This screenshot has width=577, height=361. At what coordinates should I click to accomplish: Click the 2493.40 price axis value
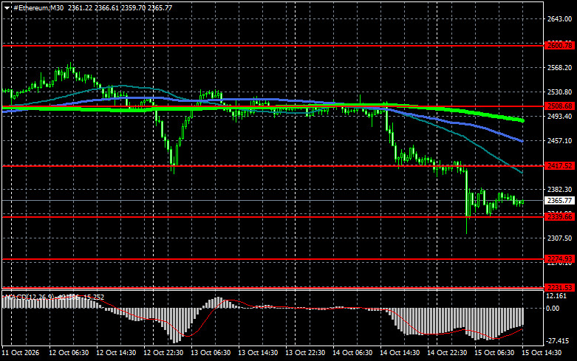[559, 116]
